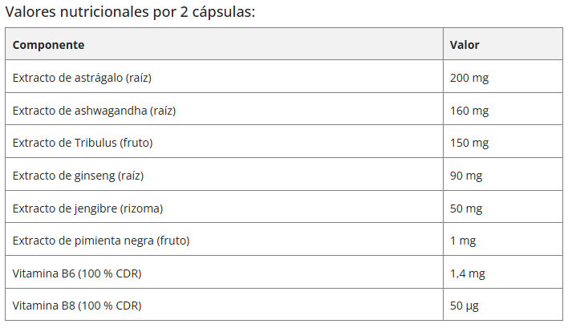Click the word 'cápsulas' in the title

click(x=223, y=12)
